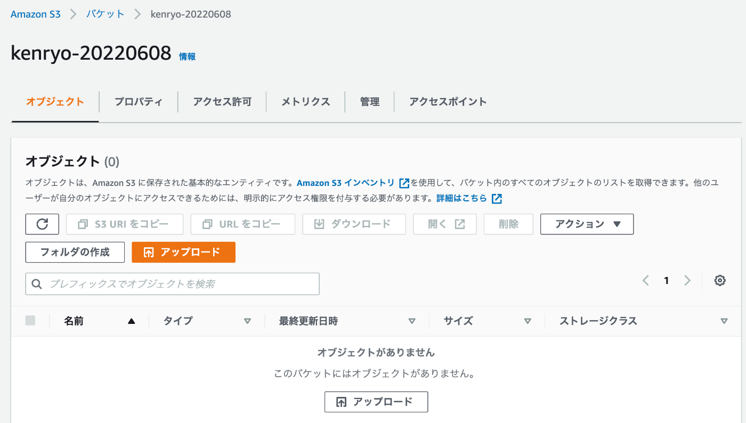Click S3 URI をコピー button
The height and width of the screenshot is (423, 746).
[125, 224]
